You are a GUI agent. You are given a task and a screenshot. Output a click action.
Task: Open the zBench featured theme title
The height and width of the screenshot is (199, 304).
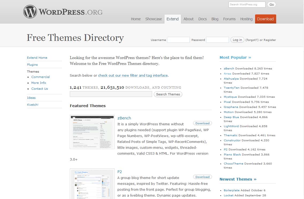(x=124, y=118)
